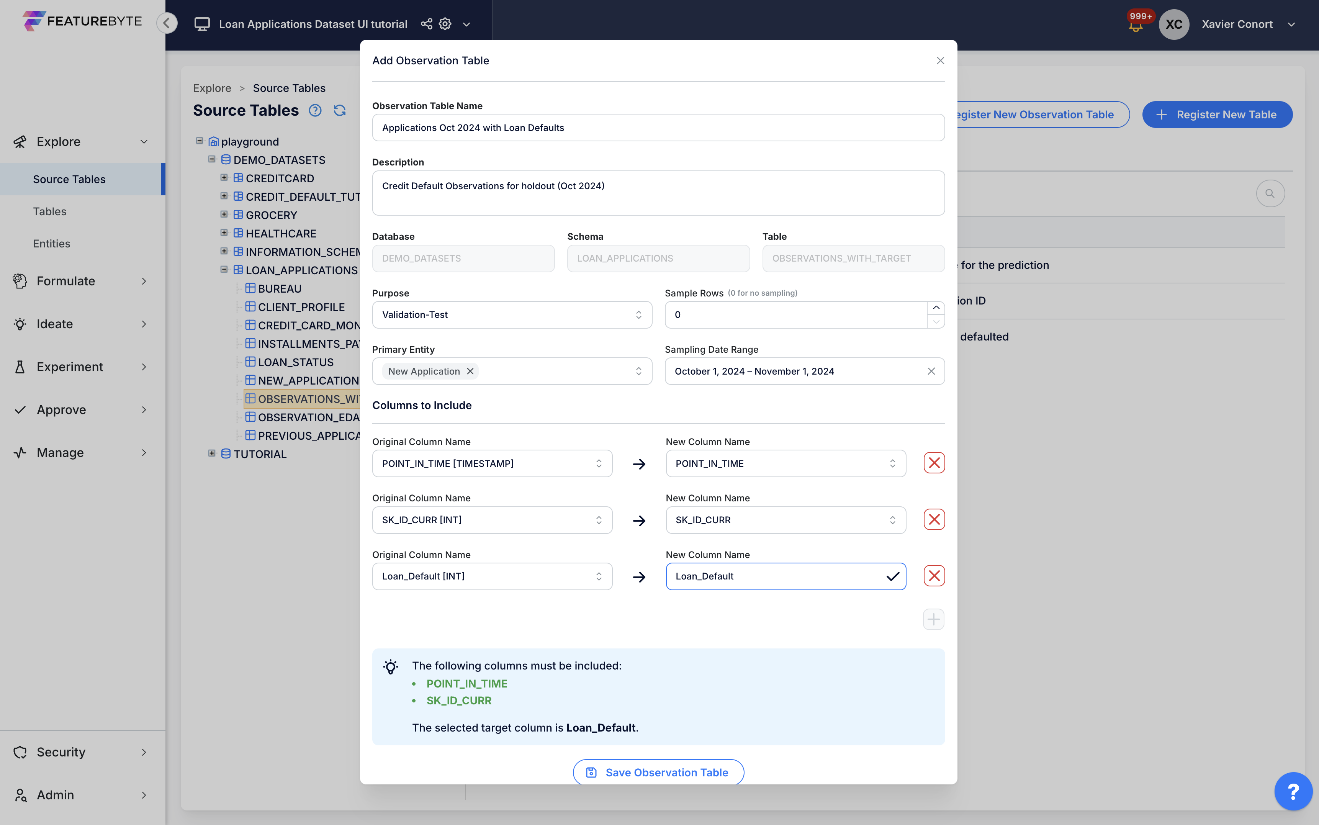Increment Sample Rows stepper up arrow

pos(936,308)
